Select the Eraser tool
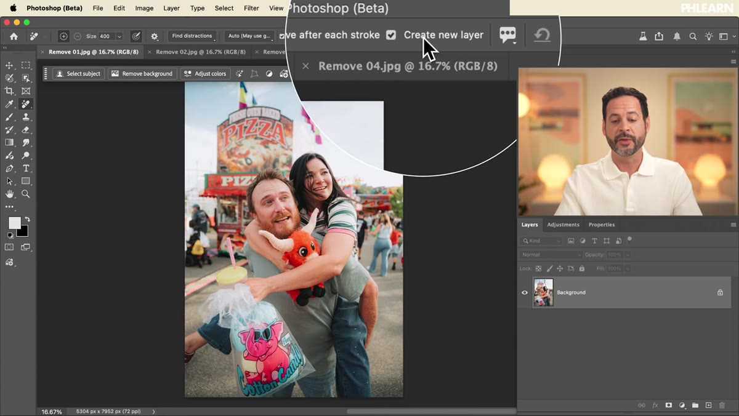 pyautogui.click(x=26, y=130)
